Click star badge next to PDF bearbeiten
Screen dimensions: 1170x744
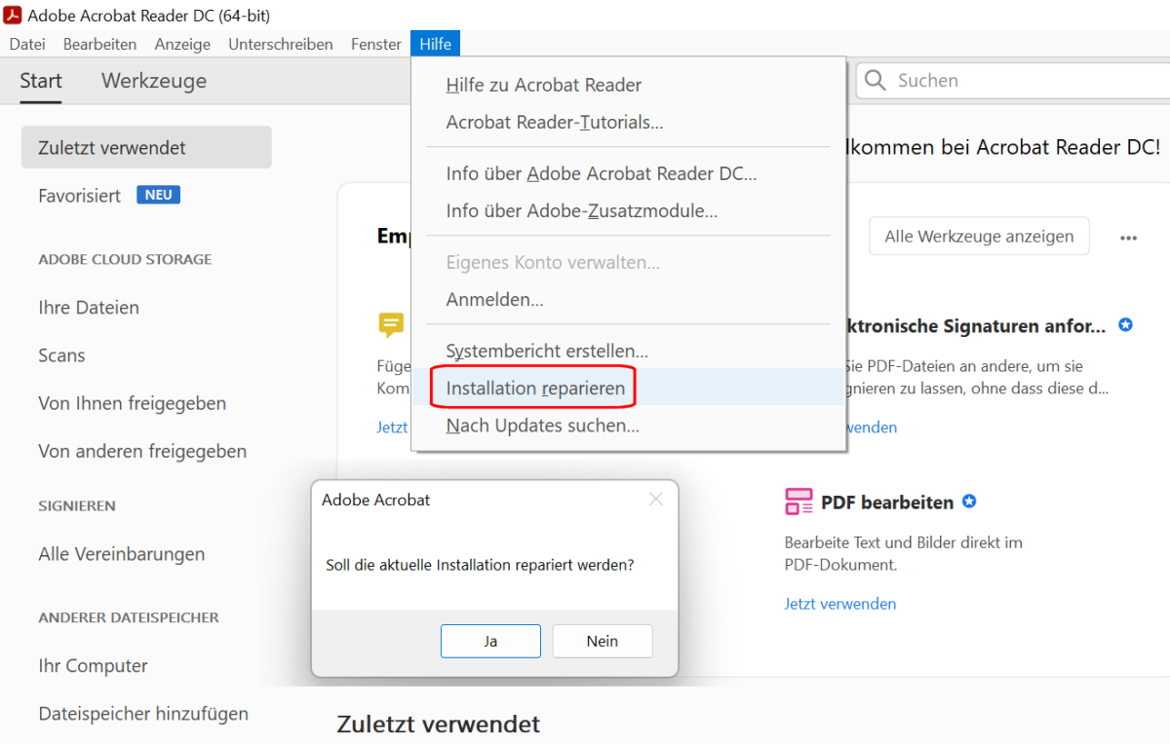tap(969, 502)
